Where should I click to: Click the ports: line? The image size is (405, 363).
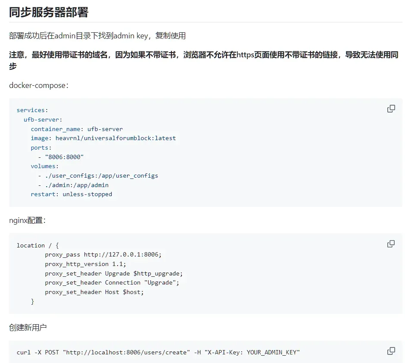[41, 148]
